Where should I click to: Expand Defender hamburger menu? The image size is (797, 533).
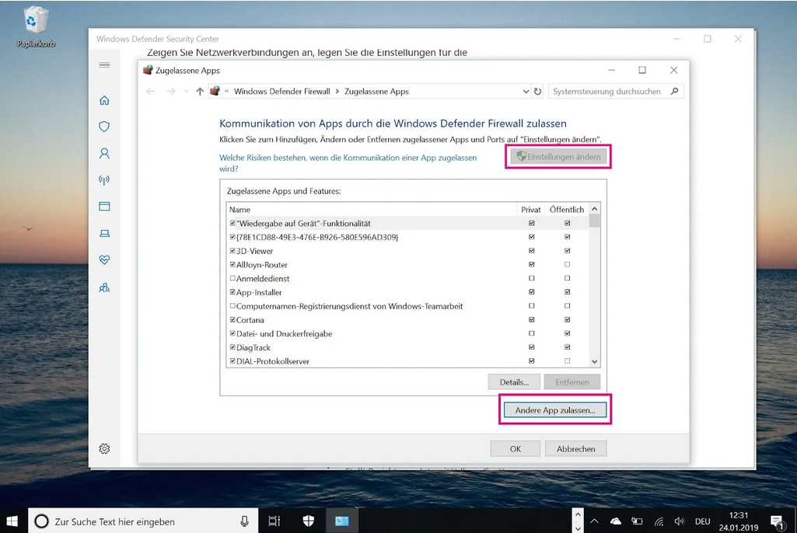click(x=104, y=65)
